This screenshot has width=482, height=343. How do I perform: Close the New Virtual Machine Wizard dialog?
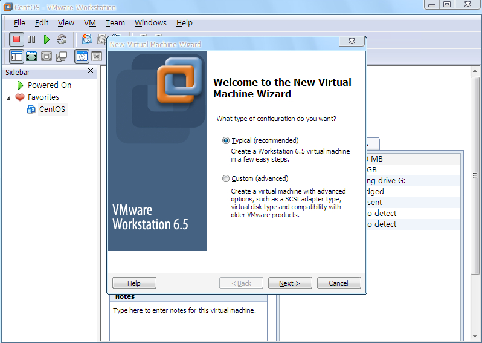coord(352,41)
